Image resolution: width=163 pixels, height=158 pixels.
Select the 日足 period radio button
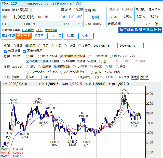point(14,46)
